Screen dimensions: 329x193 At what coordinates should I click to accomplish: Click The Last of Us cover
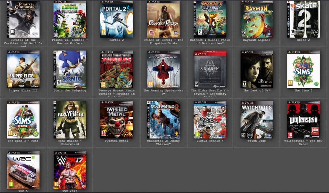(257, 69)
